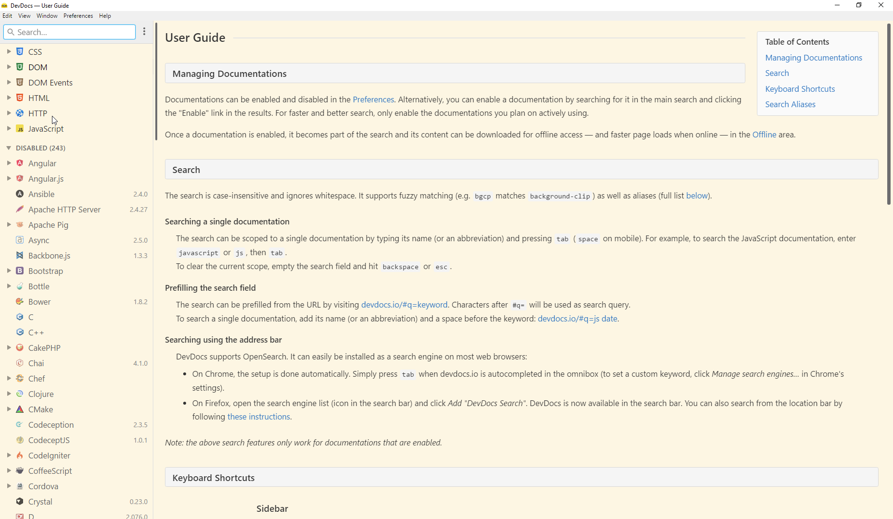This screenshot has width=893, height=519.
Task: Open the Edit menu
Action: [7, 16]
